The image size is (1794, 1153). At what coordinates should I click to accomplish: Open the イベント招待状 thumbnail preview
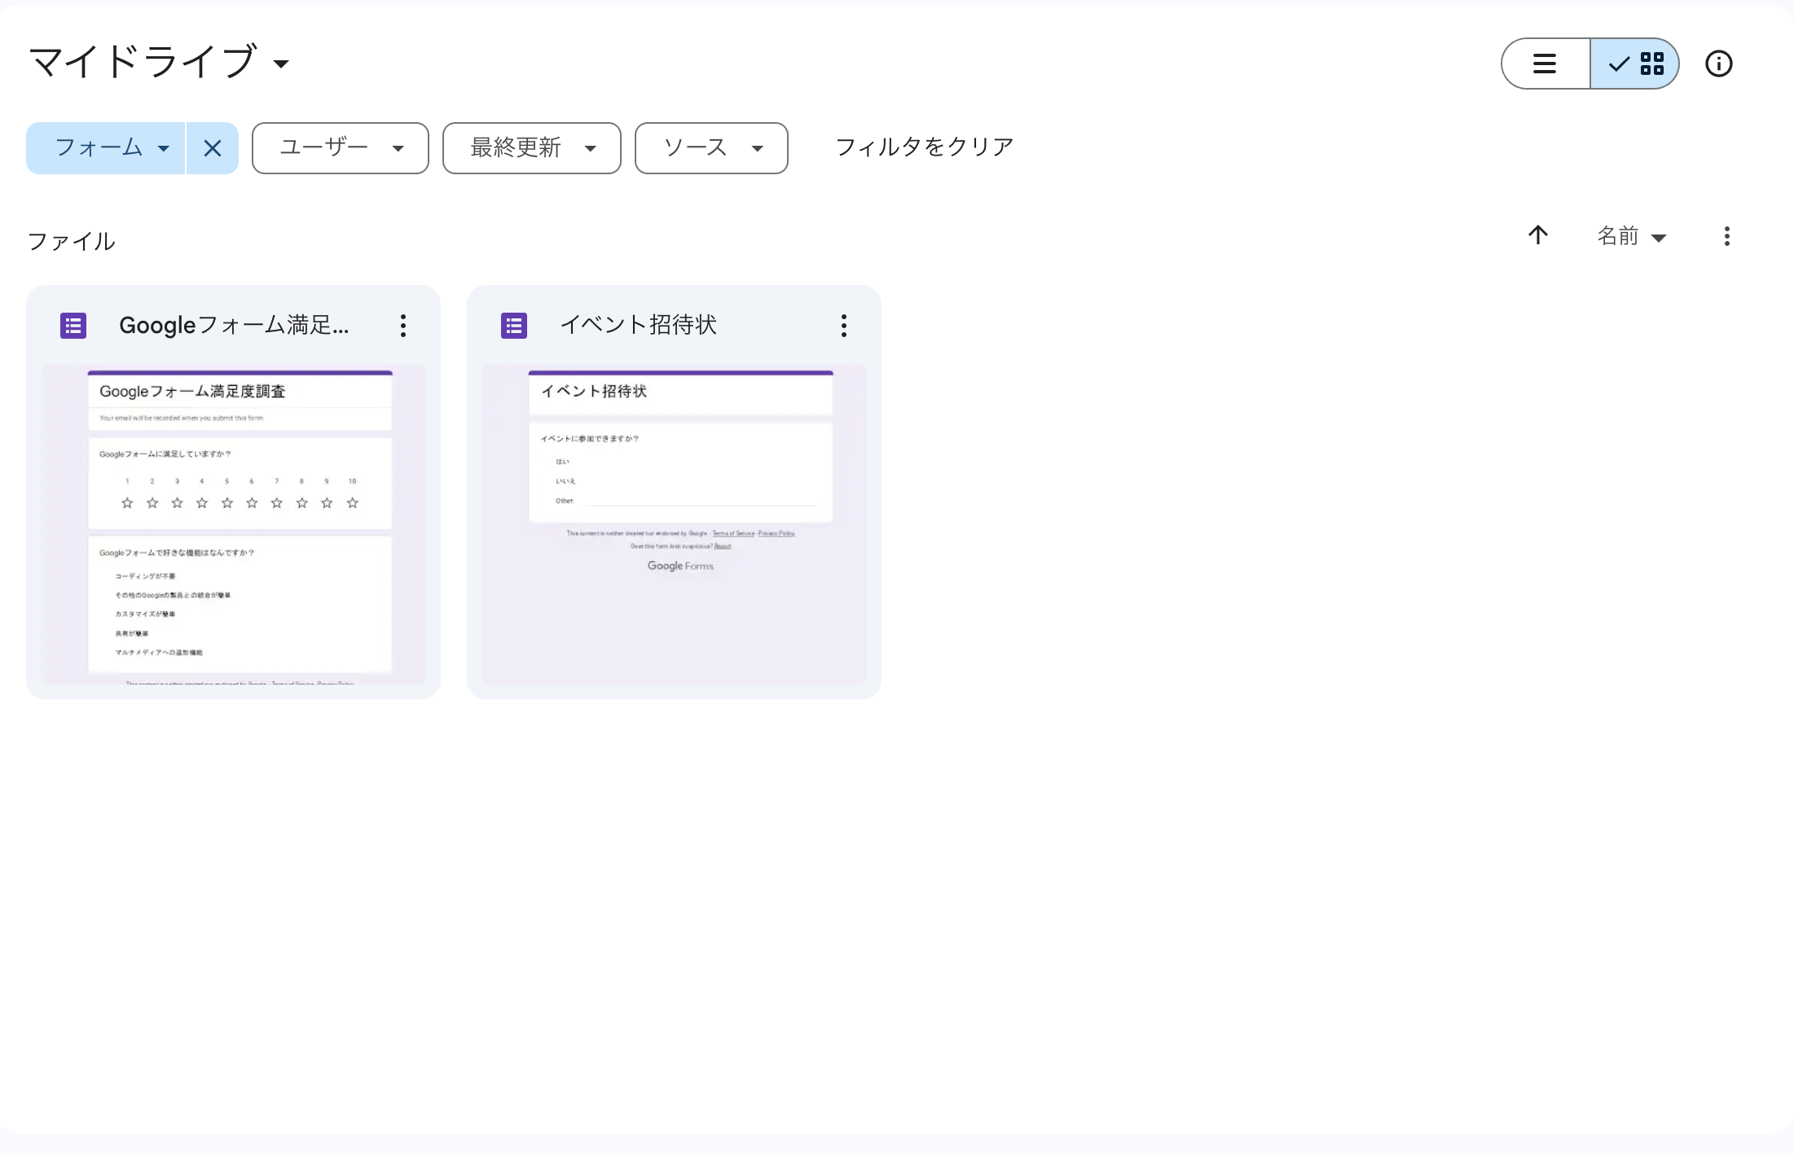pos(675,525)
